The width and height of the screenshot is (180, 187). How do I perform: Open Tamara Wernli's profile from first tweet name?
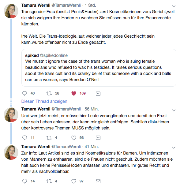click(36, 5)
